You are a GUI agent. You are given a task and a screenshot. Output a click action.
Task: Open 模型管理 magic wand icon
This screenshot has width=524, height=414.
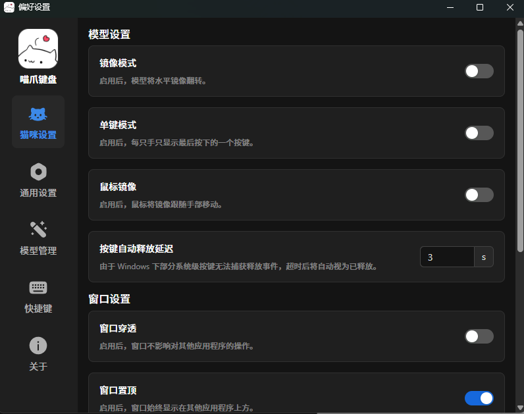tap(38, 229)
